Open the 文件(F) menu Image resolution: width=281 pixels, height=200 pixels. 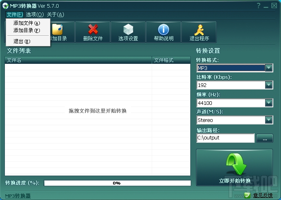pyautogui.click(x=15, y=15)
